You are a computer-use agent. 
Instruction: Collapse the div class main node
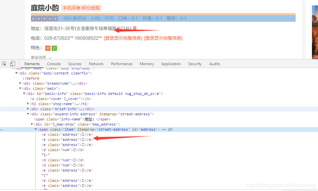click(x=20, y=88)
